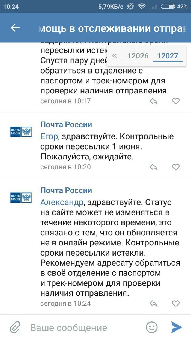Open the emoji smiley picker
The width and height of the screenshot is (191, 340).
[152, 327]
